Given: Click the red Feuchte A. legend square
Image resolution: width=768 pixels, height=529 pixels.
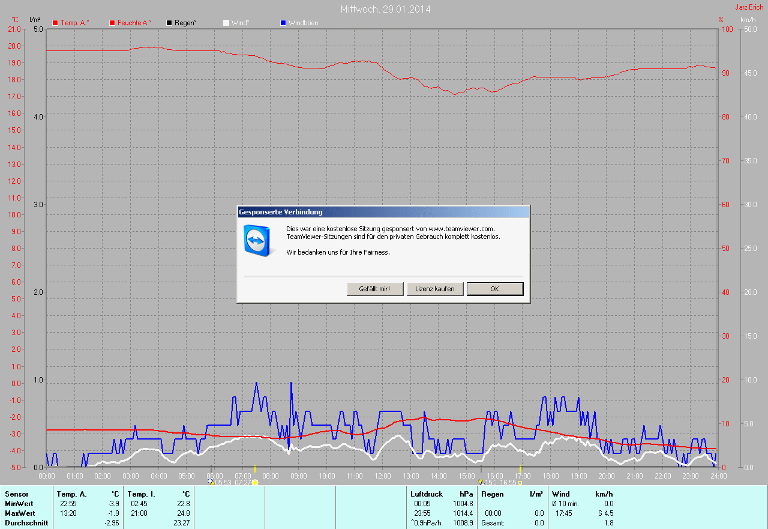Looking at the screenshot, I should pos(112,23).
